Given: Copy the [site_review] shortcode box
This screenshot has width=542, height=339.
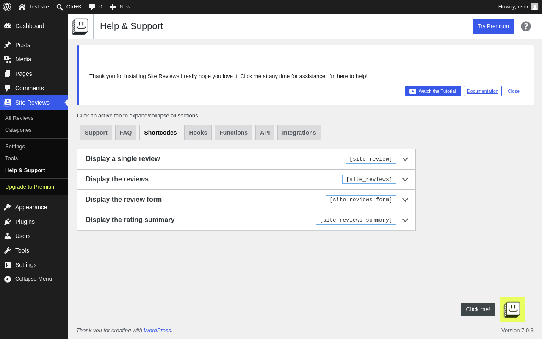Looking at the screenshot, I should click(x=371, y=159).
